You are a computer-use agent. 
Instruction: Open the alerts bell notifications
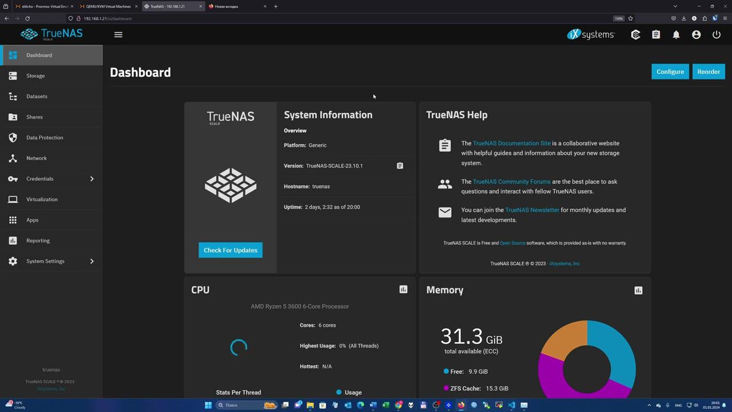click(x=676, y=34)
